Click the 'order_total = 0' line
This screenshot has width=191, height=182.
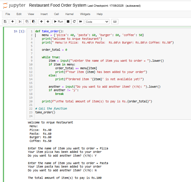click(x=54, y=50)
